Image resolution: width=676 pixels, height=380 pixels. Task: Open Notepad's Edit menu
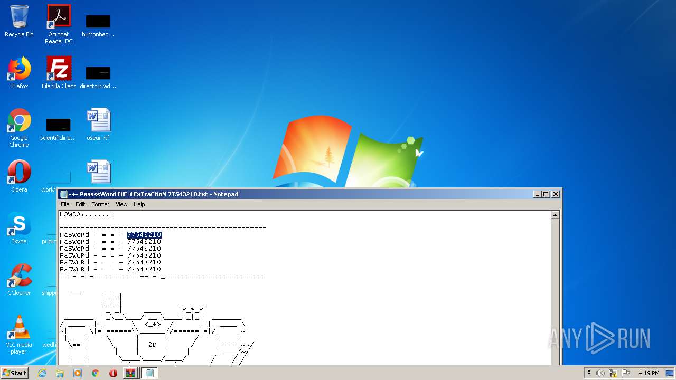click(x=80, y=204)
